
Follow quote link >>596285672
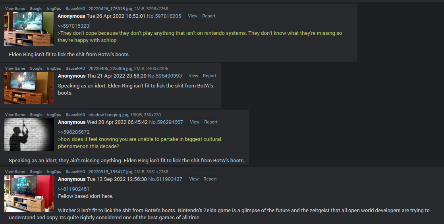click(x=73, y=132)
